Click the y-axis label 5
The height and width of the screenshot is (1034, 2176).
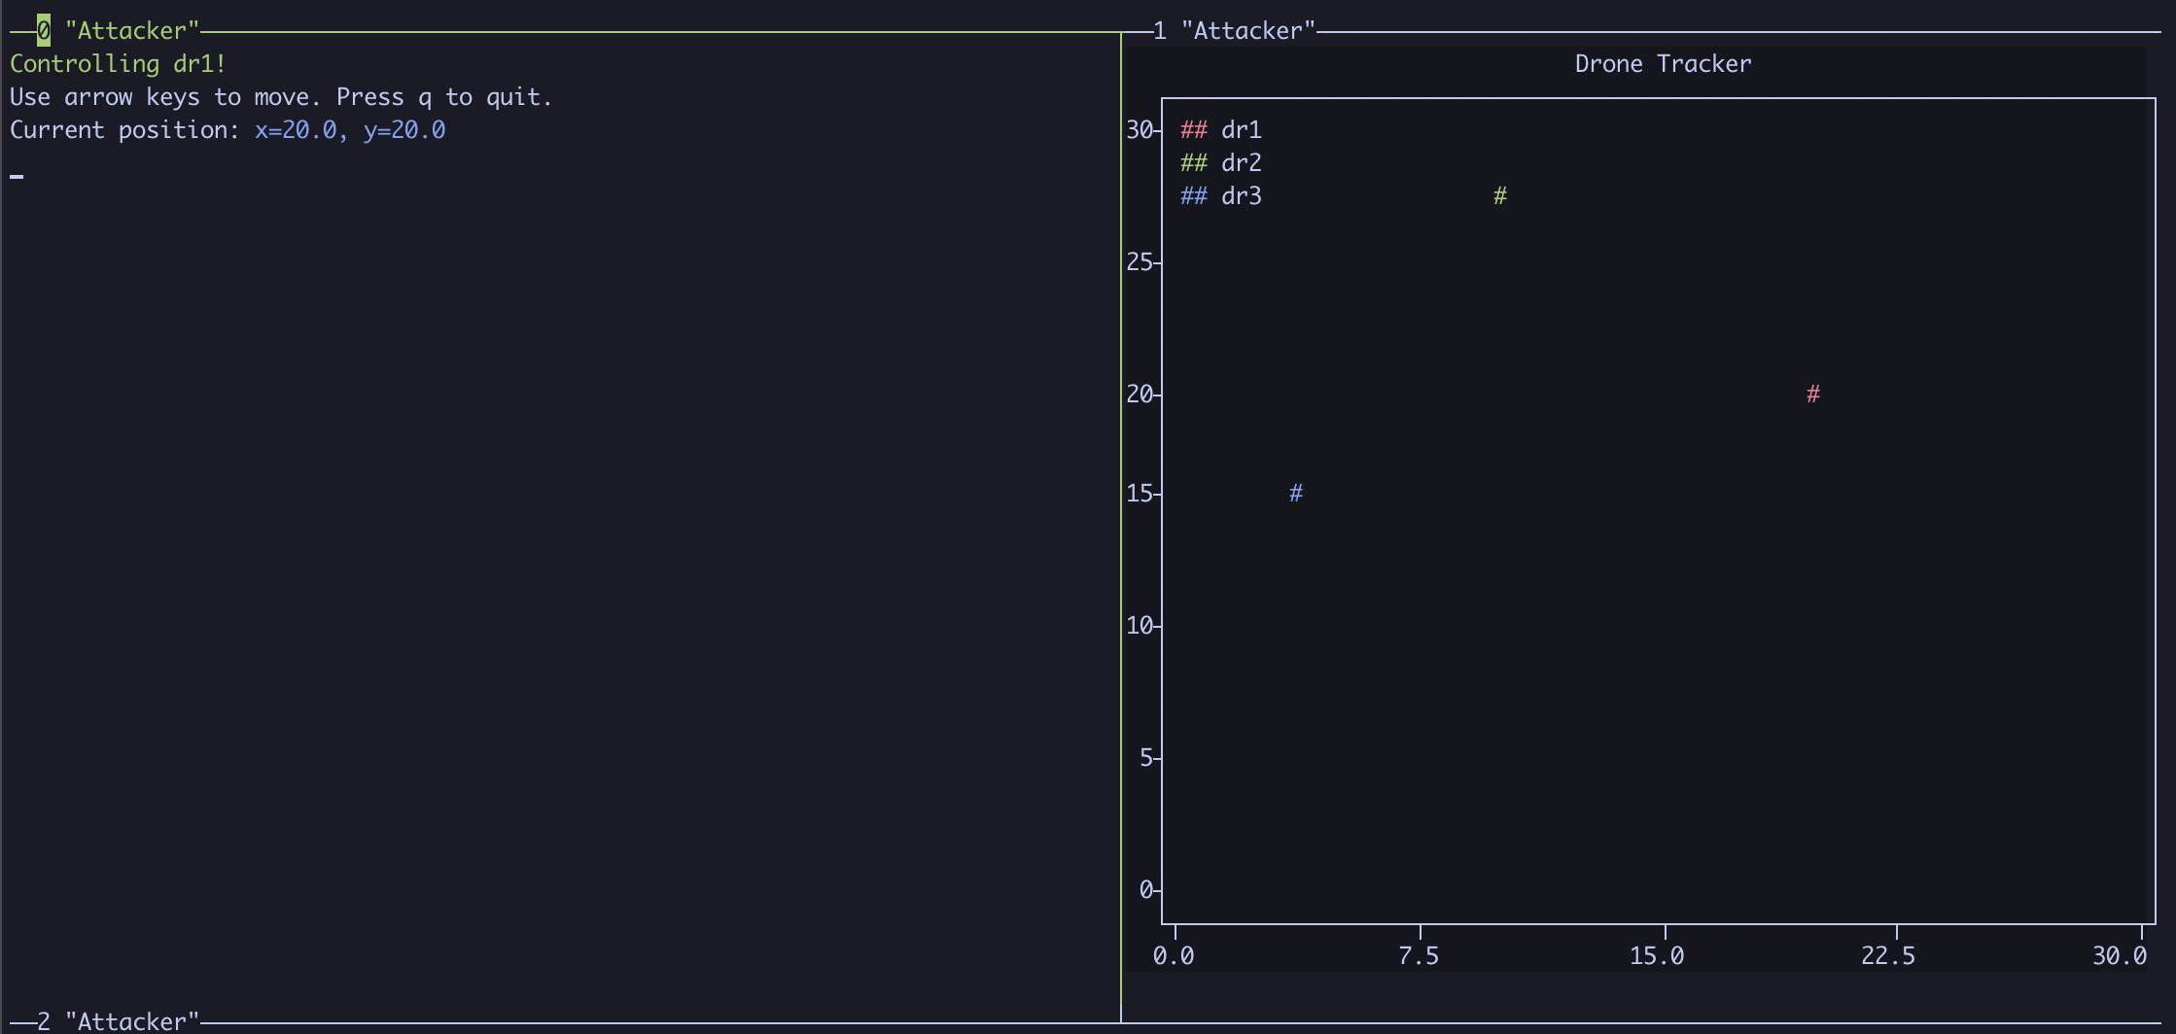[1146, 758]
